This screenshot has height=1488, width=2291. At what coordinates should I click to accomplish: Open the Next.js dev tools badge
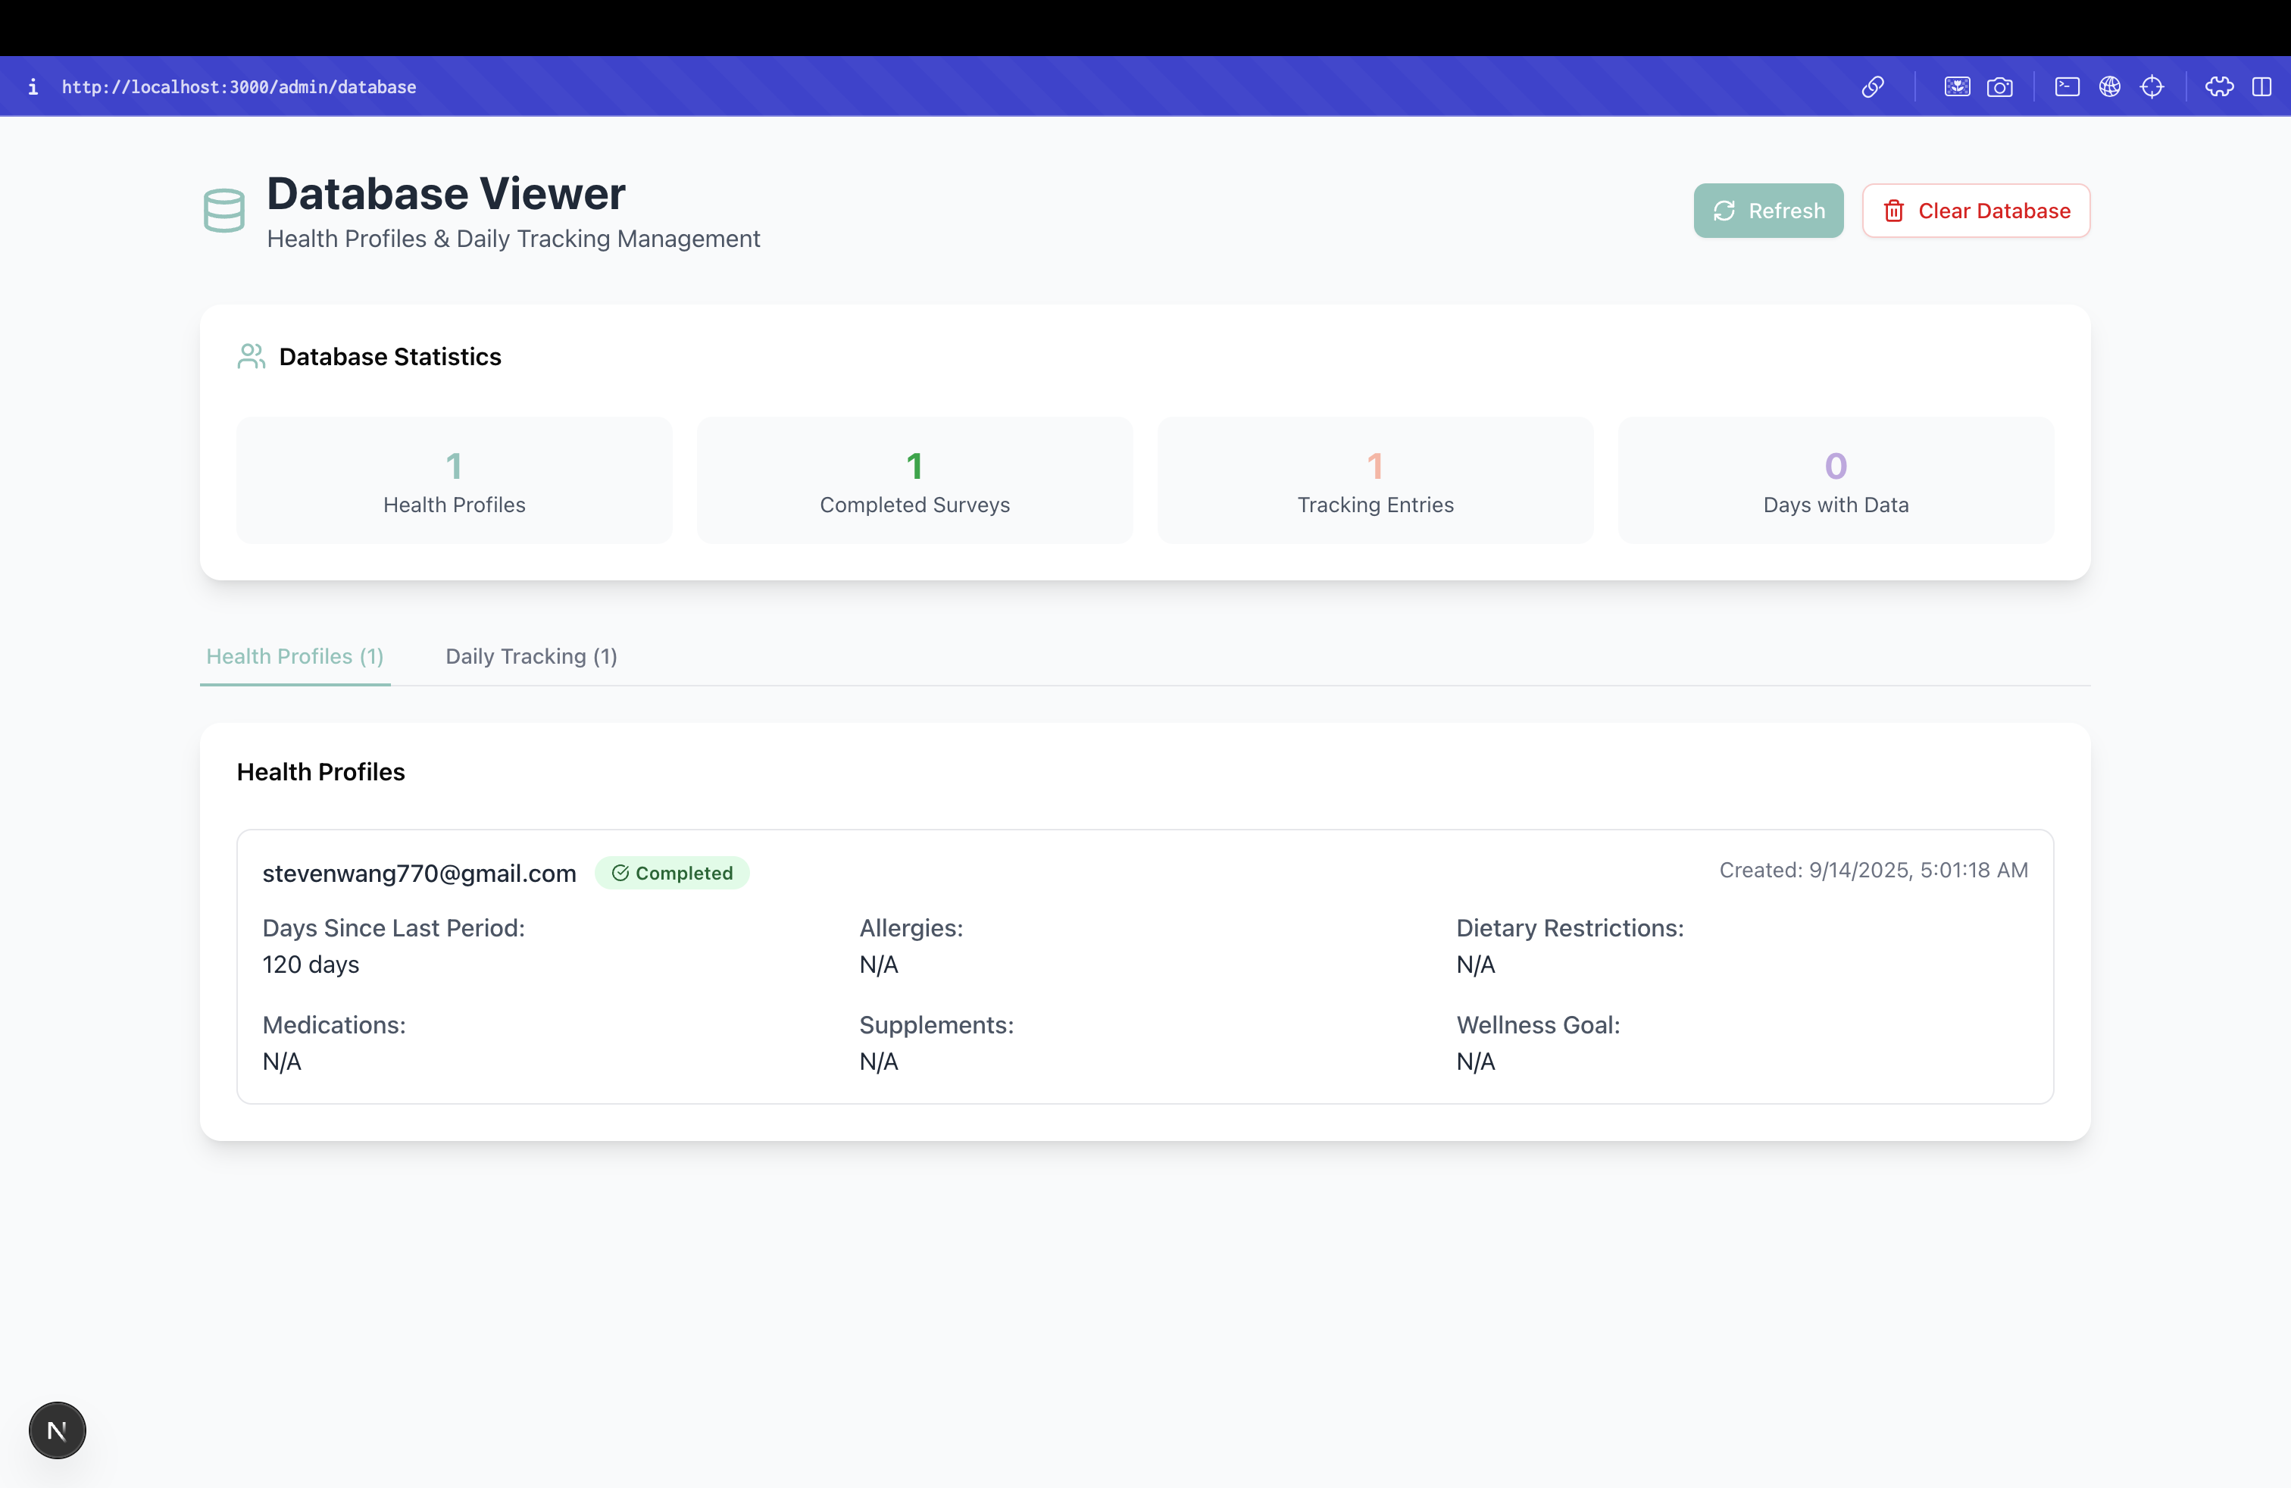57,1430
